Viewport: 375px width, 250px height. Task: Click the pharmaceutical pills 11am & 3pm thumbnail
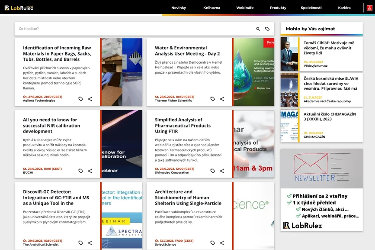[x=254, y=144]
